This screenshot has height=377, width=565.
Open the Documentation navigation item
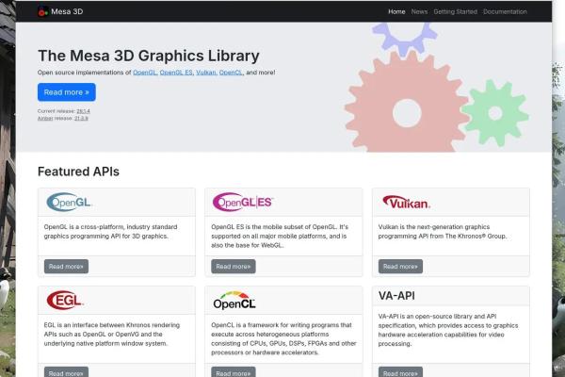tap(505, 11)
